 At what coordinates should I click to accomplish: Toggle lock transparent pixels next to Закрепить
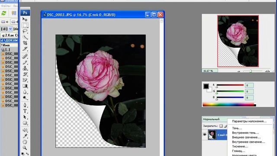tap(221, 126)
